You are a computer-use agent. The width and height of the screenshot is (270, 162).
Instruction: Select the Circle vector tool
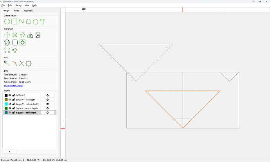click(7, 22)
